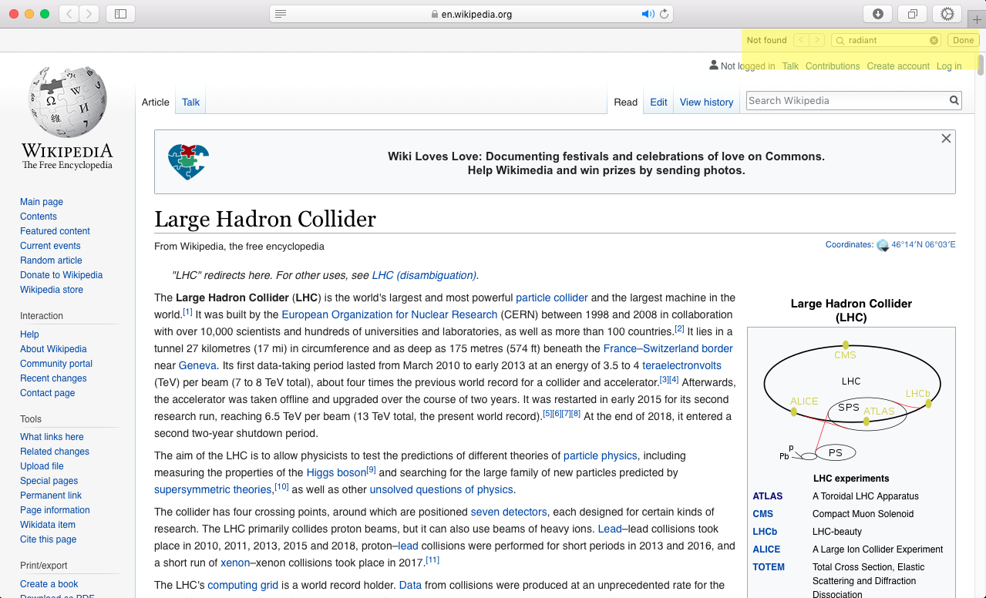Viewport: 986px width, 598px height.
Task: Open a new tab with plus button
Action: (x=977, y=18)
